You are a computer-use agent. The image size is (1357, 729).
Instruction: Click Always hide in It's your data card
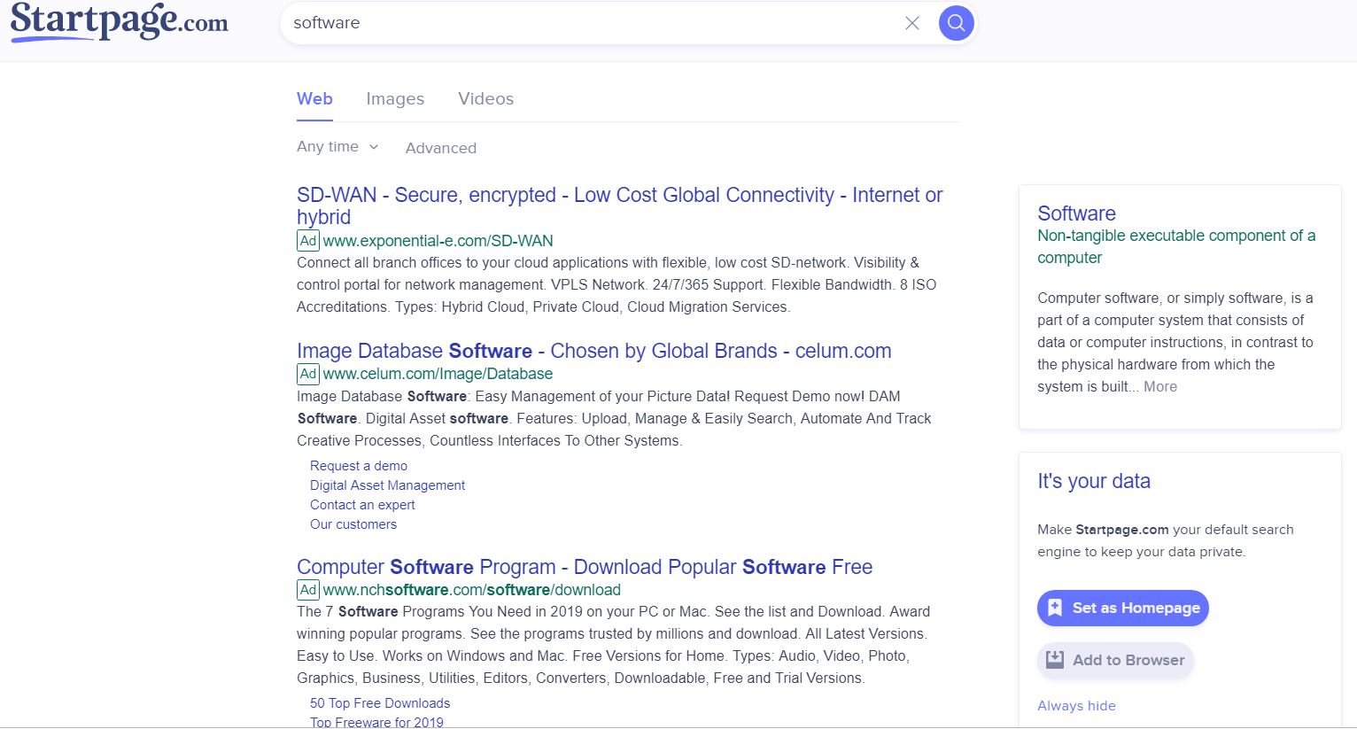(1076, 706)
